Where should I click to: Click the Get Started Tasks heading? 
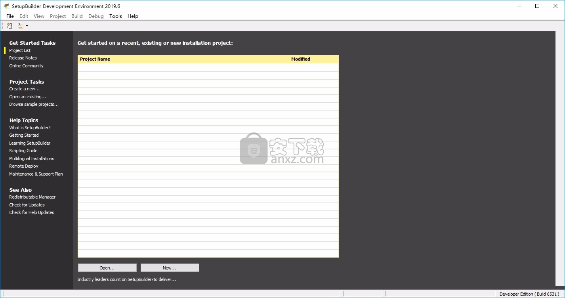point(32,43)
